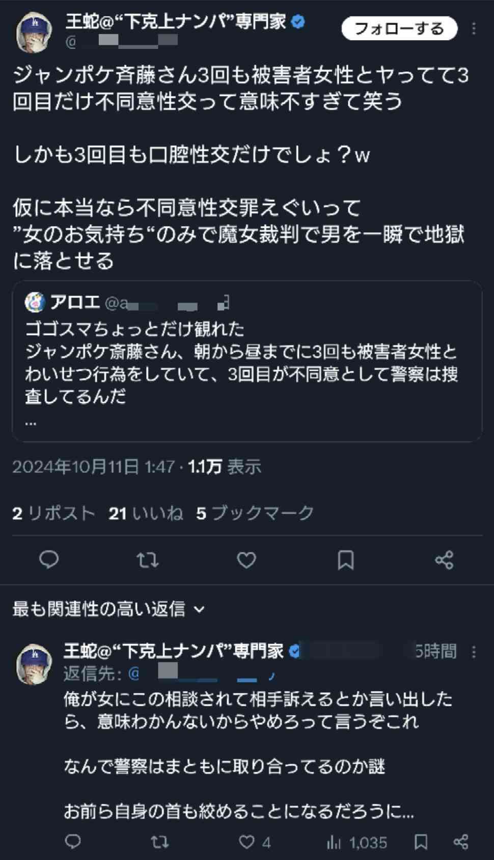The height and width of the screenshot is (860, 494).
Task: View the 21 いいね list
Action: point(146,513)
